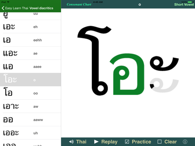Check the battery indicator in status bar

pyautogui.click(x=190, y=2)
